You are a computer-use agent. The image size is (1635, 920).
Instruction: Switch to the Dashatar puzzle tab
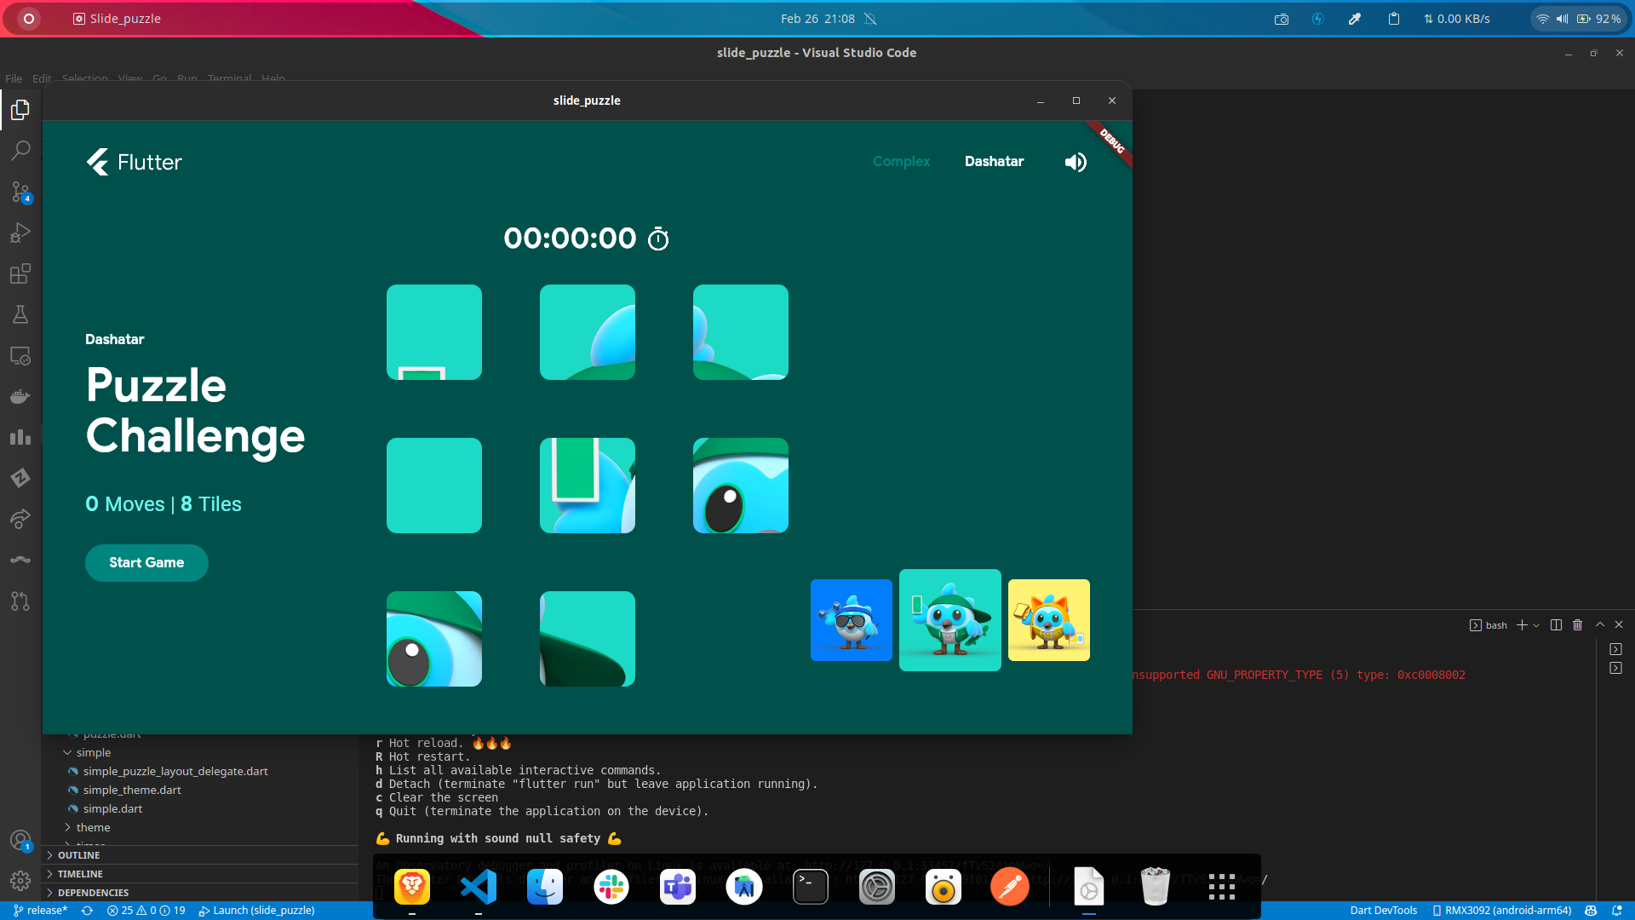coord(994,162)
